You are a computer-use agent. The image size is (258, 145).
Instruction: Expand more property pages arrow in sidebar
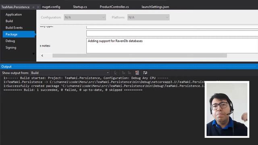tap(33, 54)
